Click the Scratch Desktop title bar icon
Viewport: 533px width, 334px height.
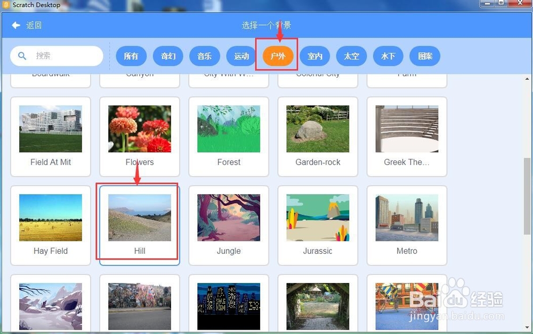[x=6, y=5]
